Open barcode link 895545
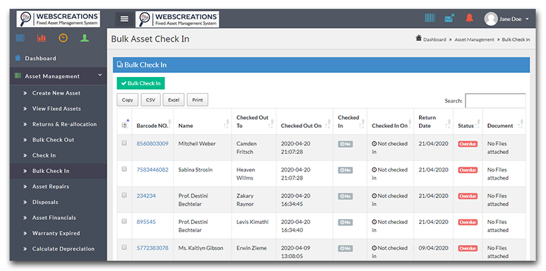Screen dimensions: 546x271 (x=146, y=222)
